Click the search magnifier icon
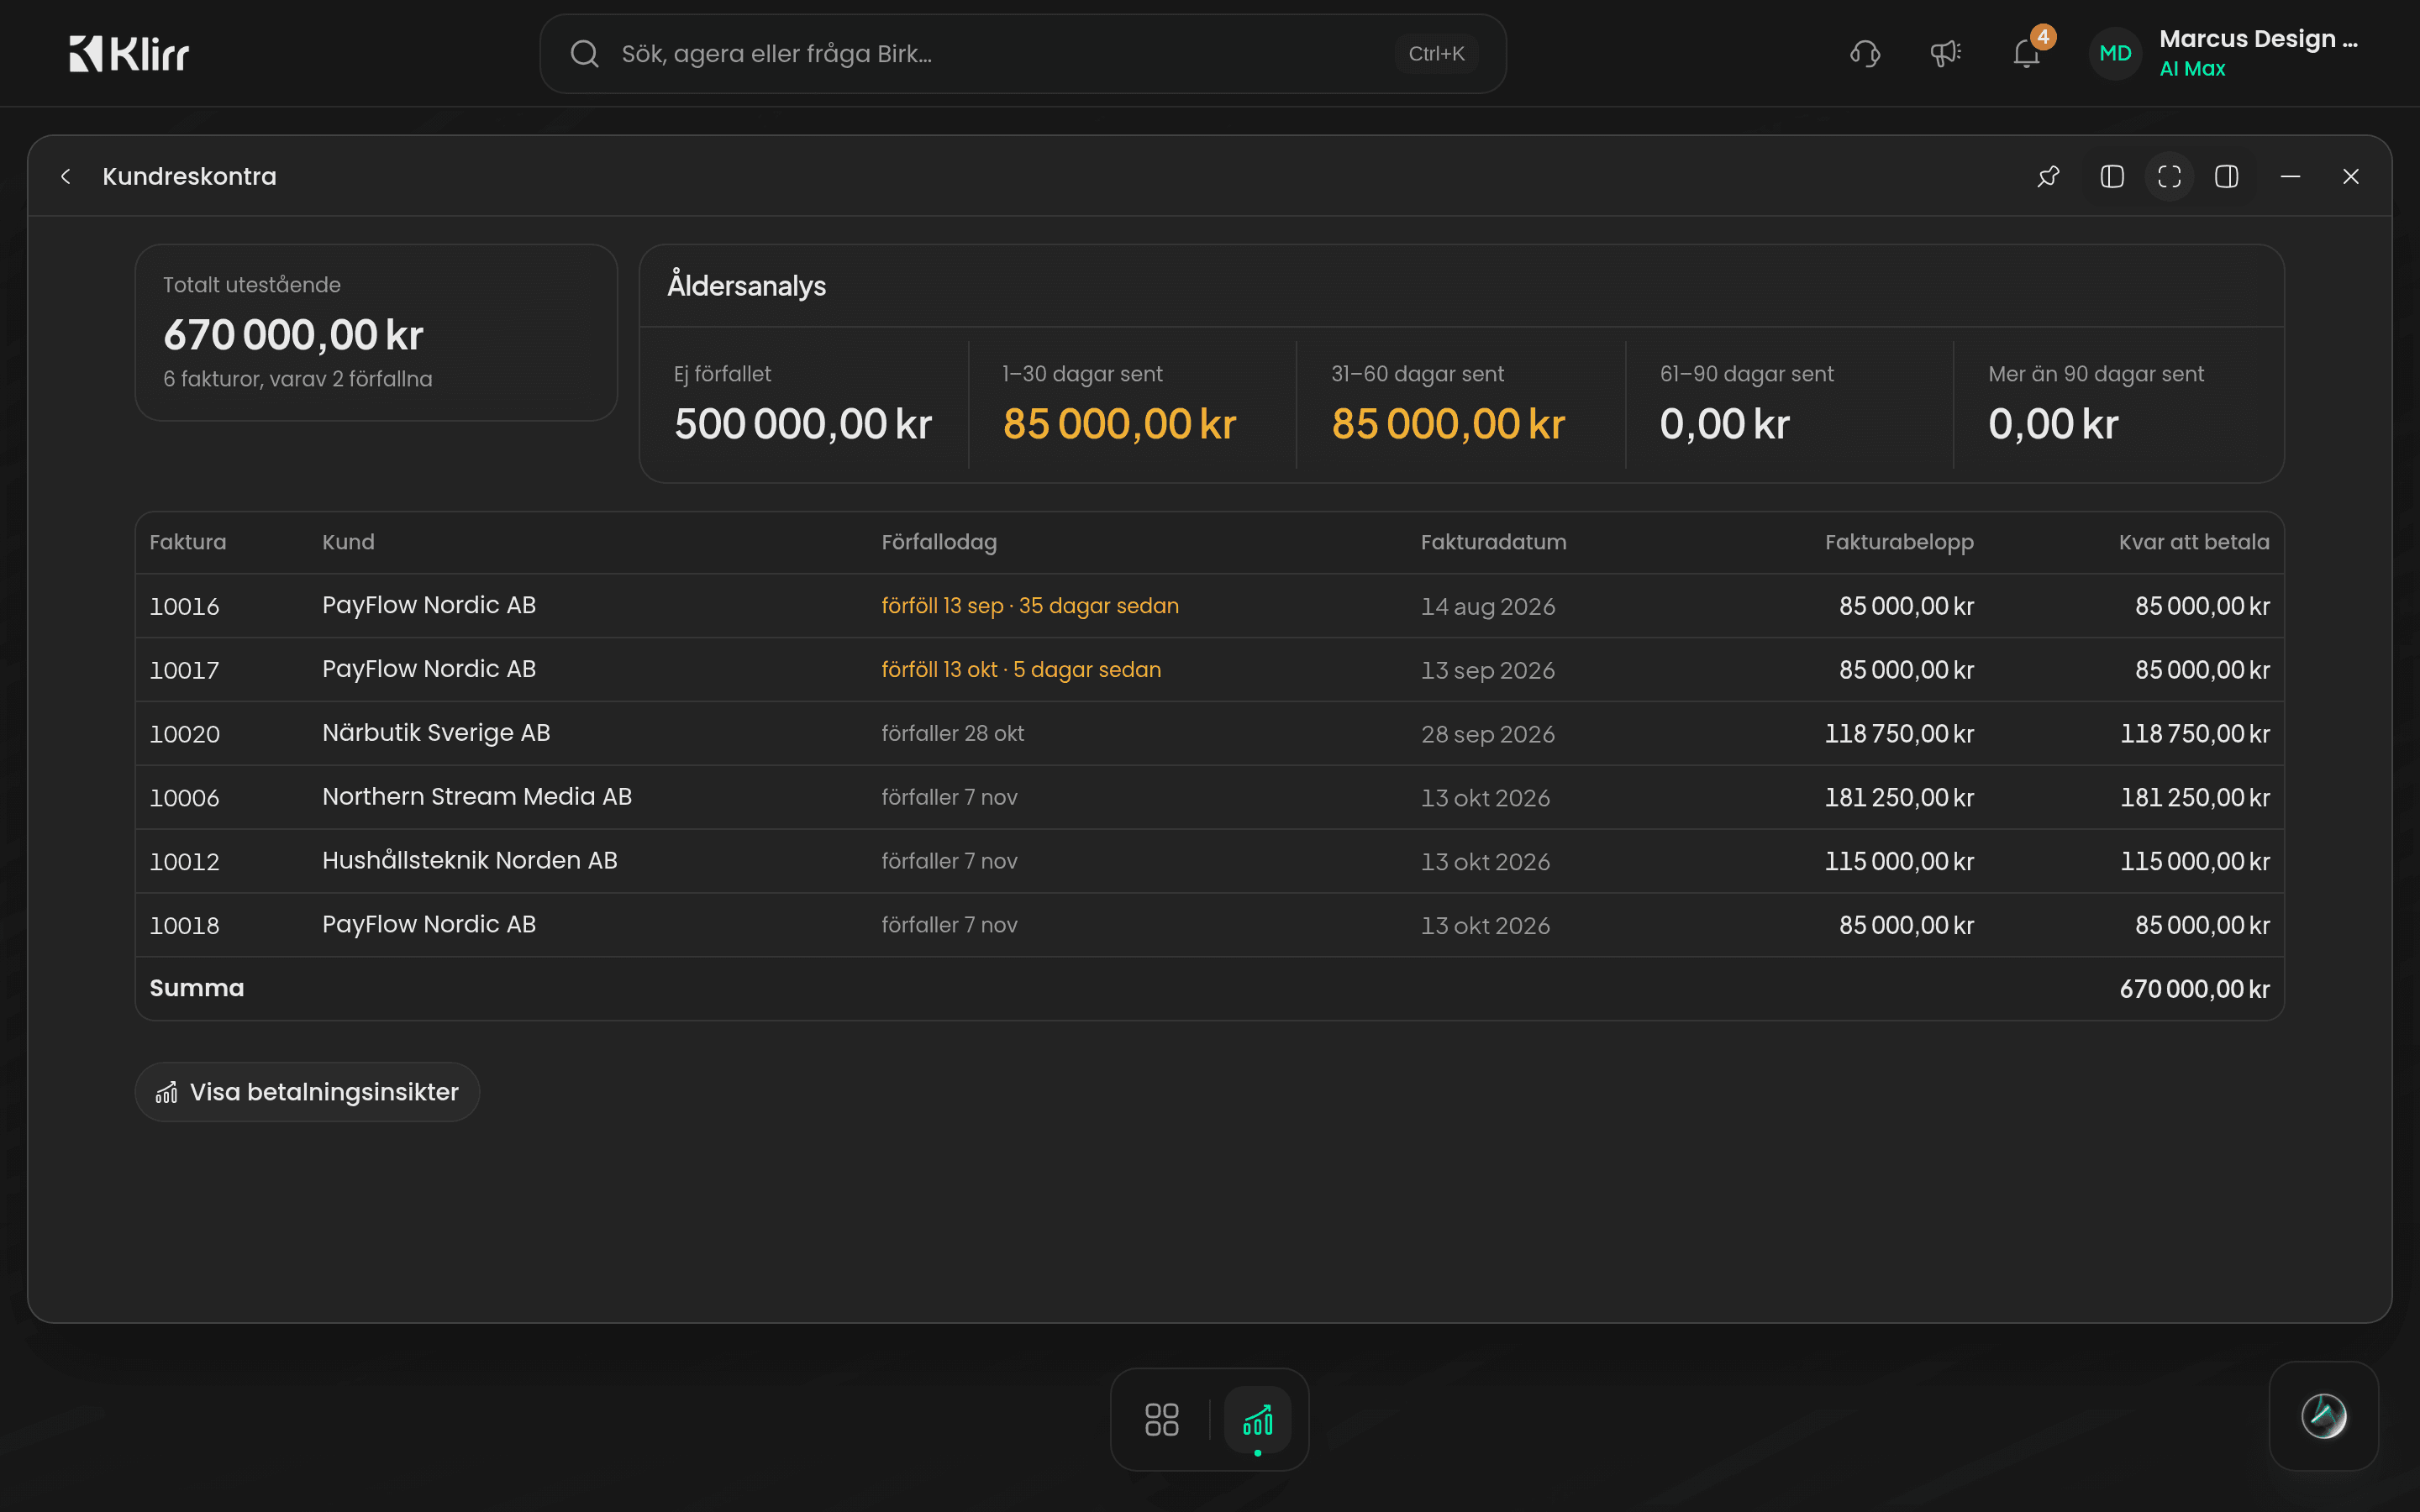This screenshot has width=2420, height=1512. [585, 54]
